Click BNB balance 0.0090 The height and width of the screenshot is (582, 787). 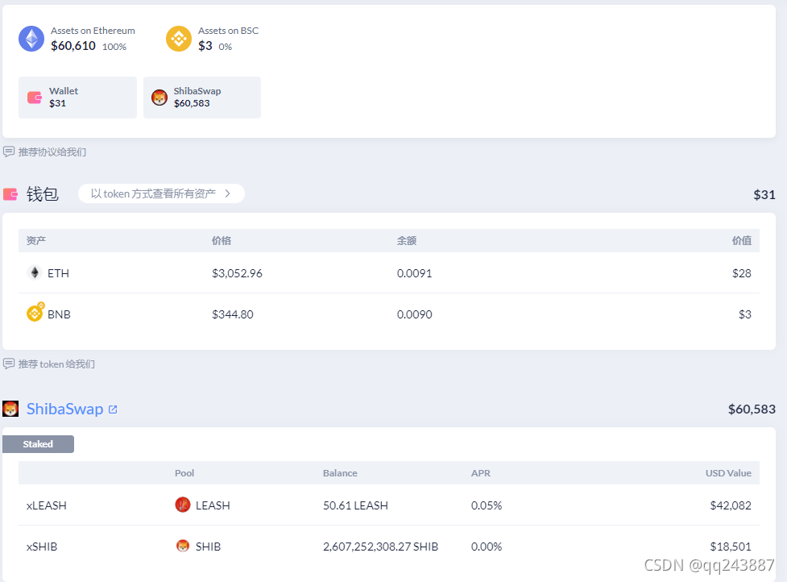[414, 314]
